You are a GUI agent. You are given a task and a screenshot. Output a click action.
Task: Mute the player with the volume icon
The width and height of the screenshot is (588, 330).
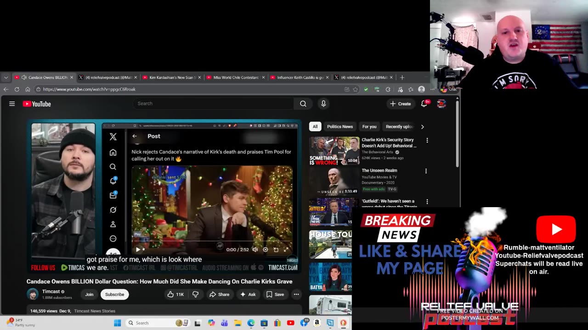tap(255, 249)
